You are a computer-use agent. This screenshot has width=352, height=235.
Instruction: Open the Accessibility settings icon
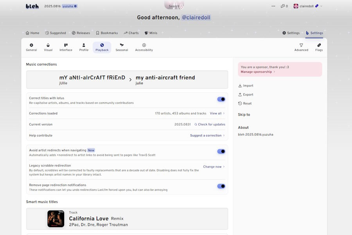144,45
